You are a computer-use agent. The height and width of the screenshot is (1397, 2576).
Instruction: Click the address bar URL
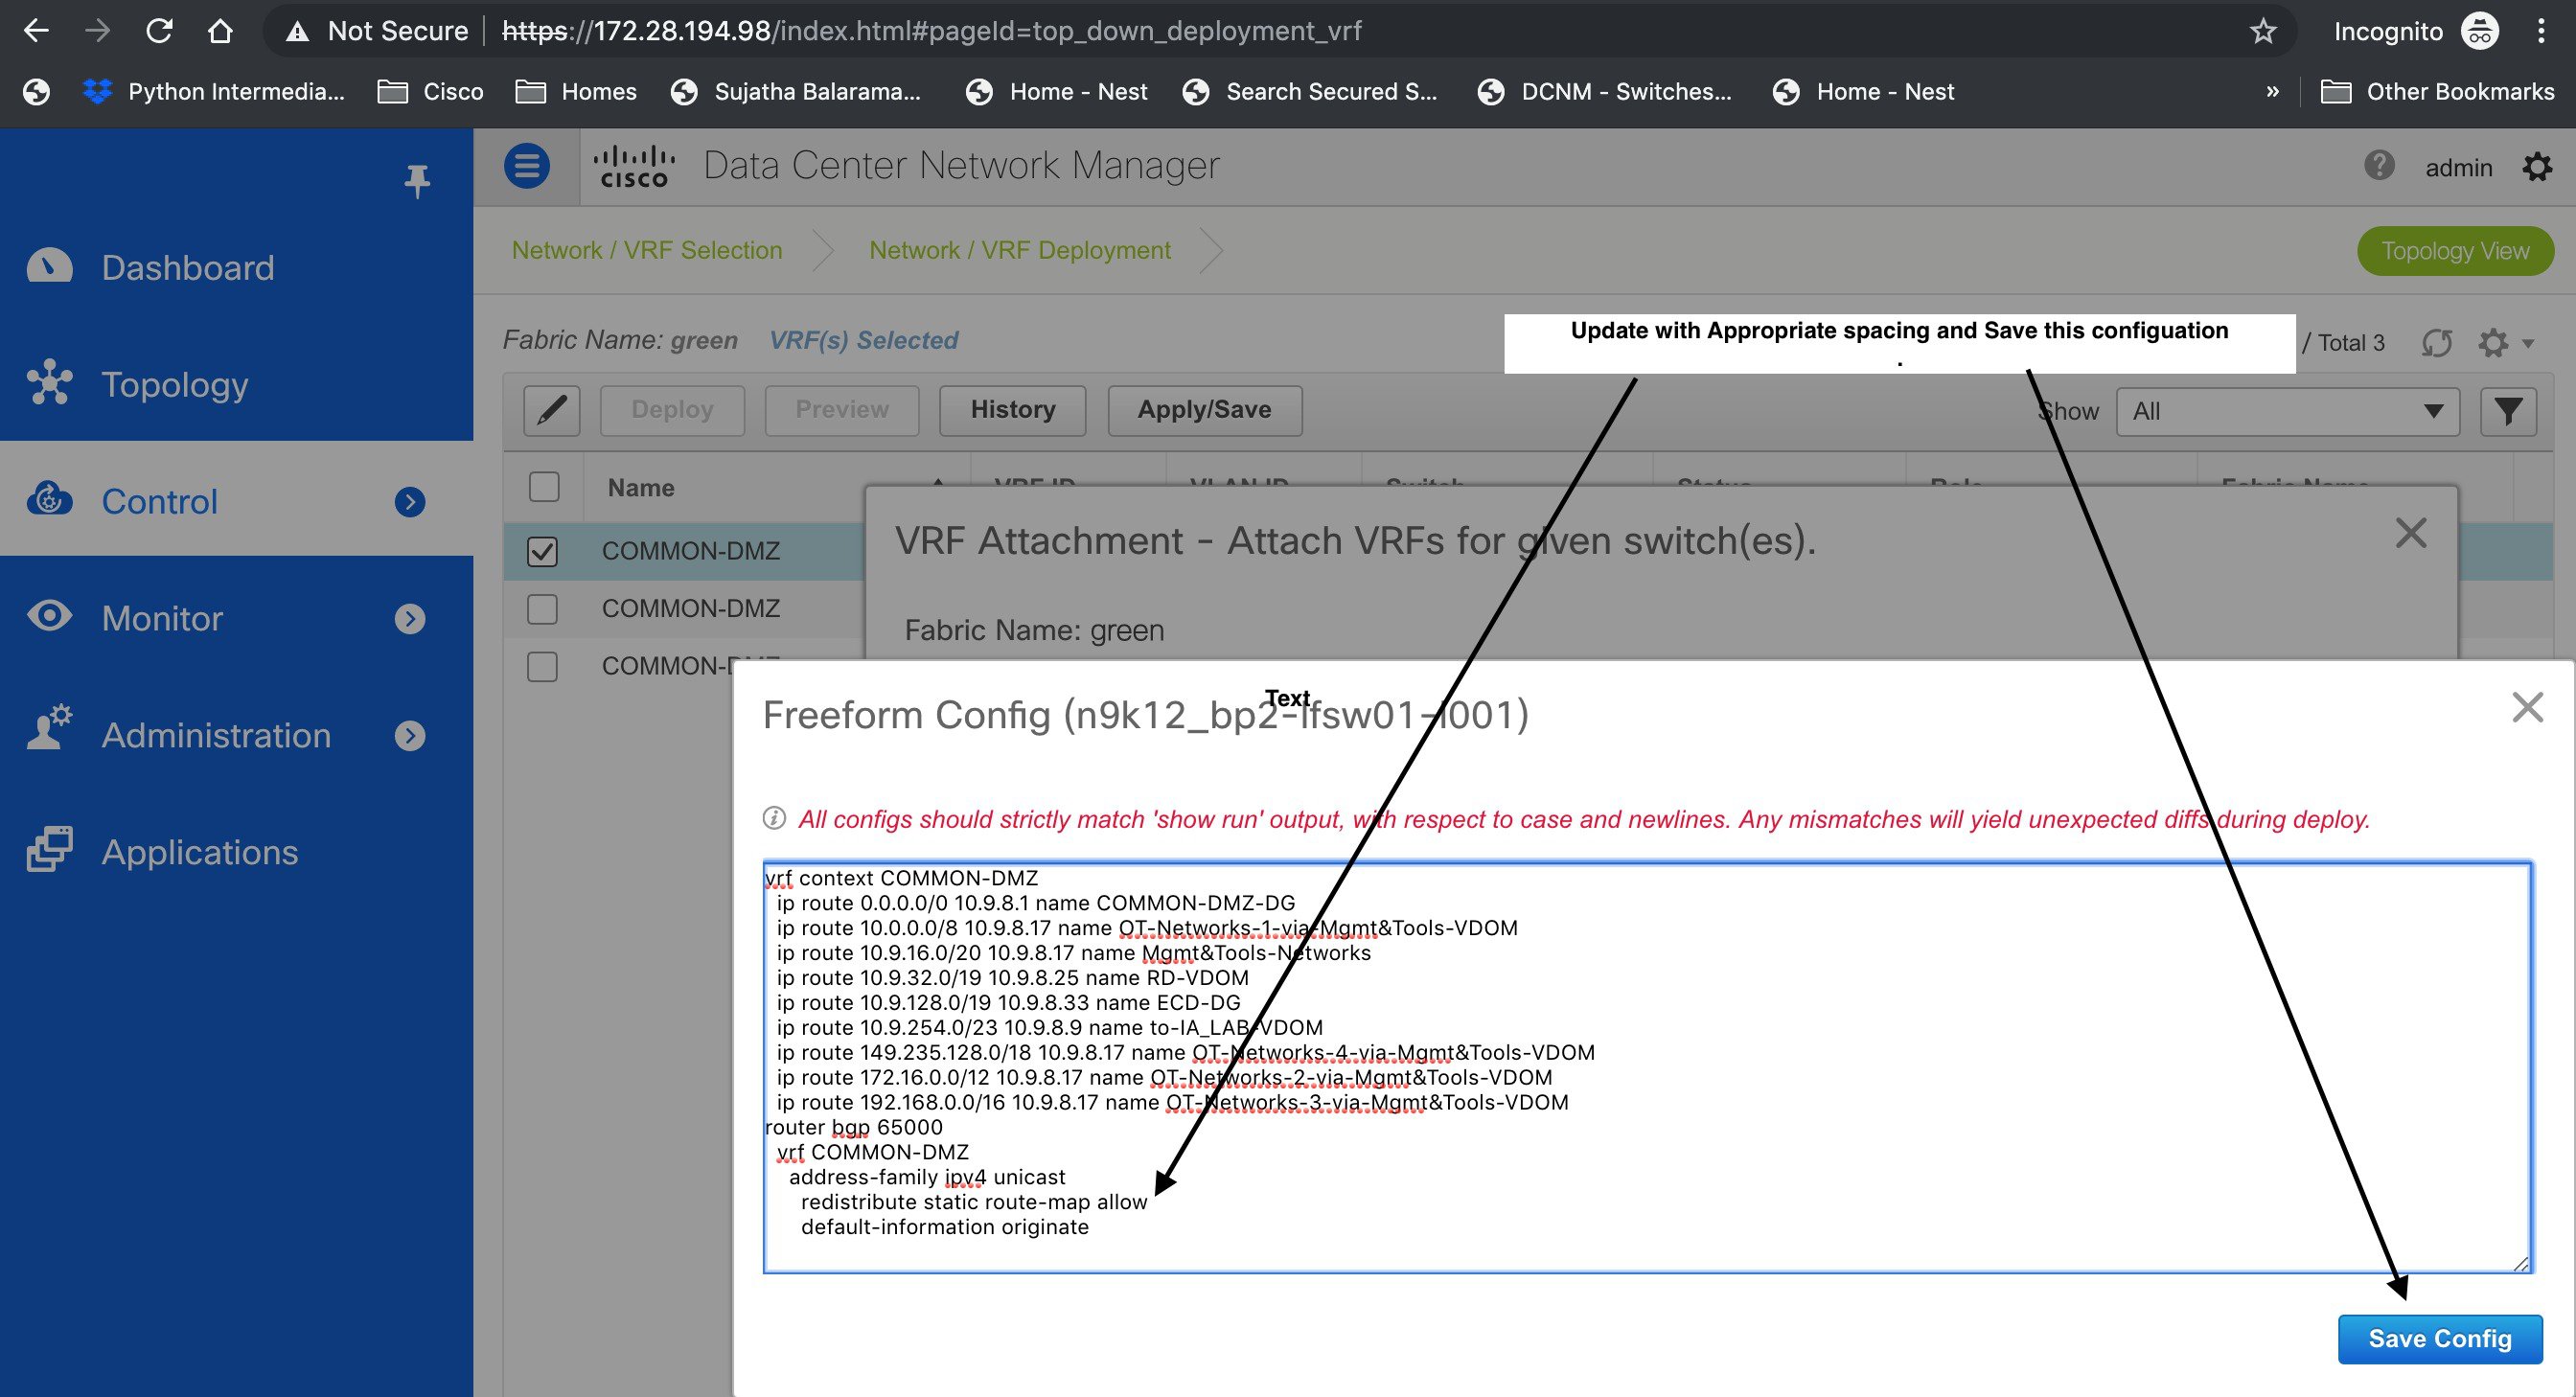pos(931,31)
